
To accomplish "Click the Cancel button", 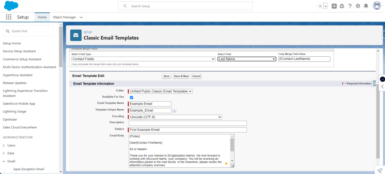I will pyautogui.click(x=196, y=76).
